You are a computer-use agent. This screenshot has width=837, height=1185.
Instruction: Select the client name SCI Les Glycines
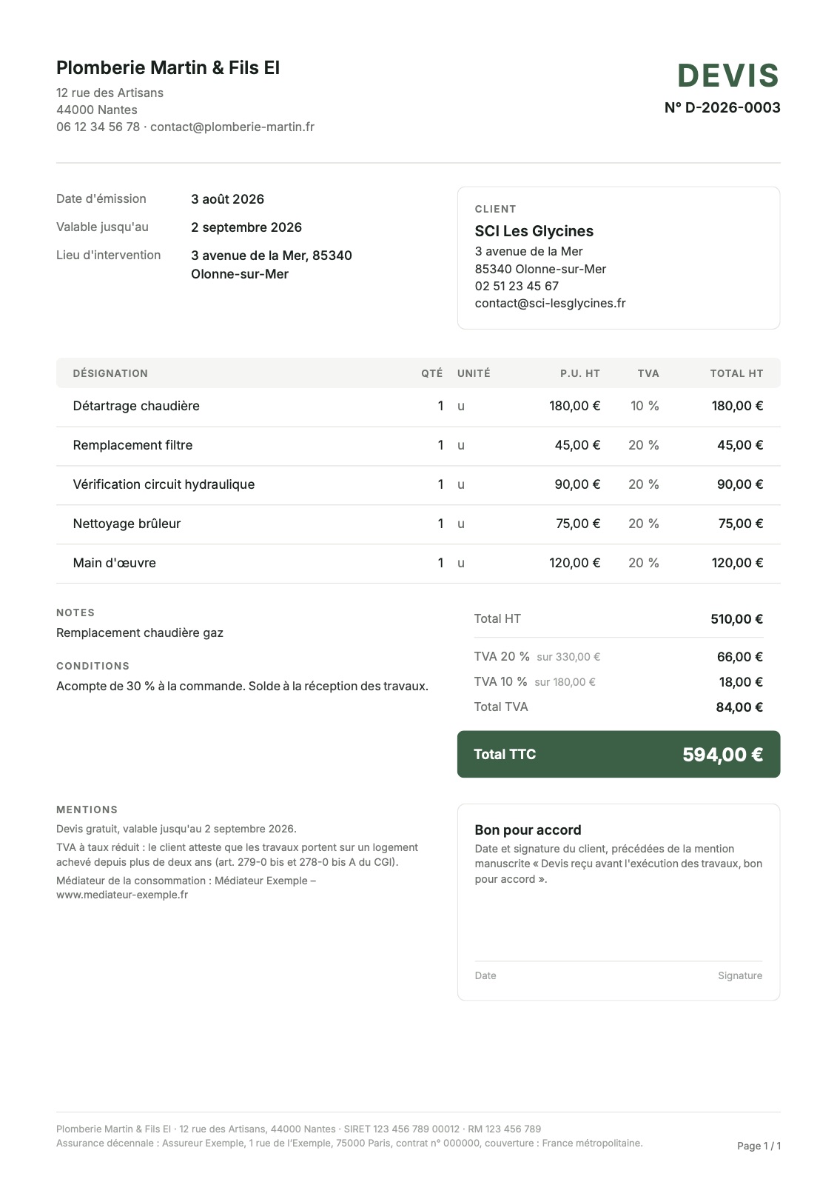click(534, 231)
